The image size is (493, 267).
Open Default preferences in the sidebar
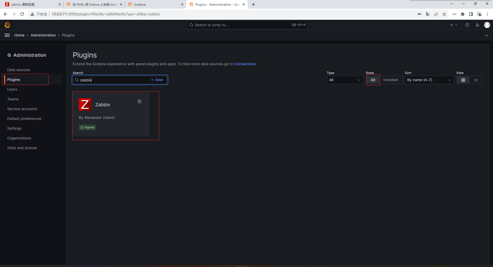coord(24,119)
